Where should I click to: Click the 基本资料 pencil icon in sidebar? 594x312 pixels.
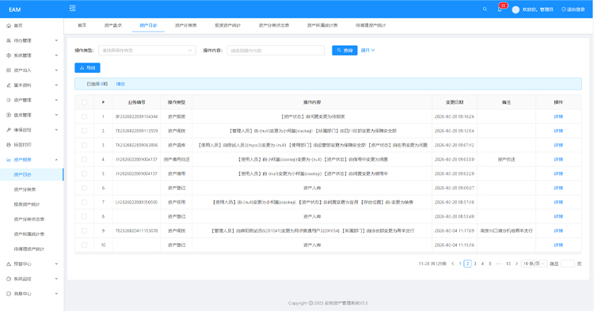(x=9, y=86)
